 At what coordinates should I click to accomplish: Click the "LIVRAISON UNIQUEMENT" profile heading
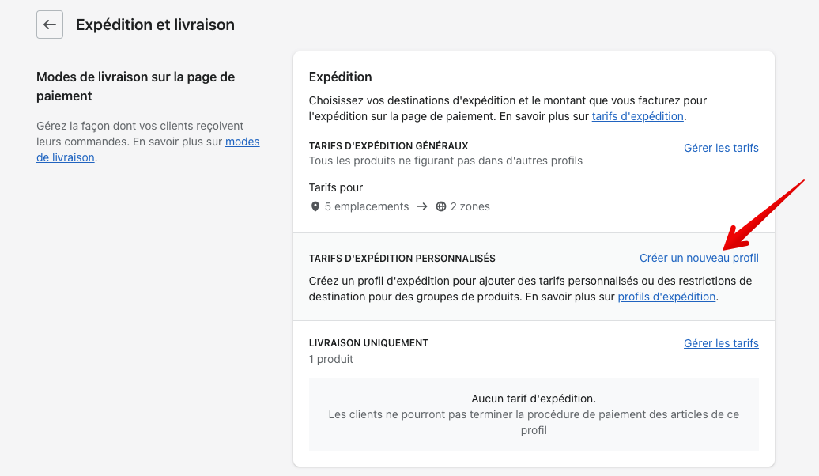coord(368,343)
